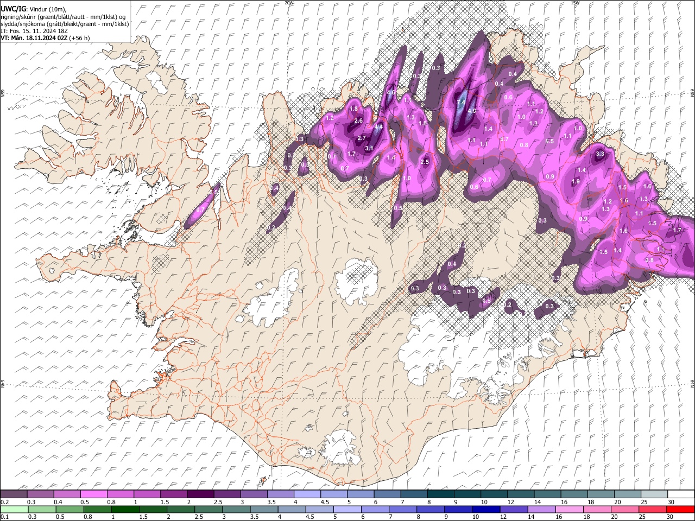Click the 4.6 precipitation value on the map
This screenshot has width=695, height=521.
[391, 92]
